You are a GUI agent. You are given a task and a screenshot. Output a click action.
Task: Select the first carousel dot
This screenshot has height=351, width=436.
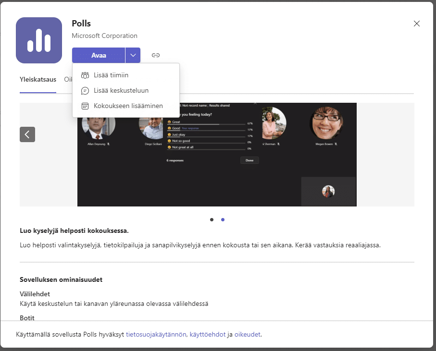pyautogui.click(x=212, y=219)
